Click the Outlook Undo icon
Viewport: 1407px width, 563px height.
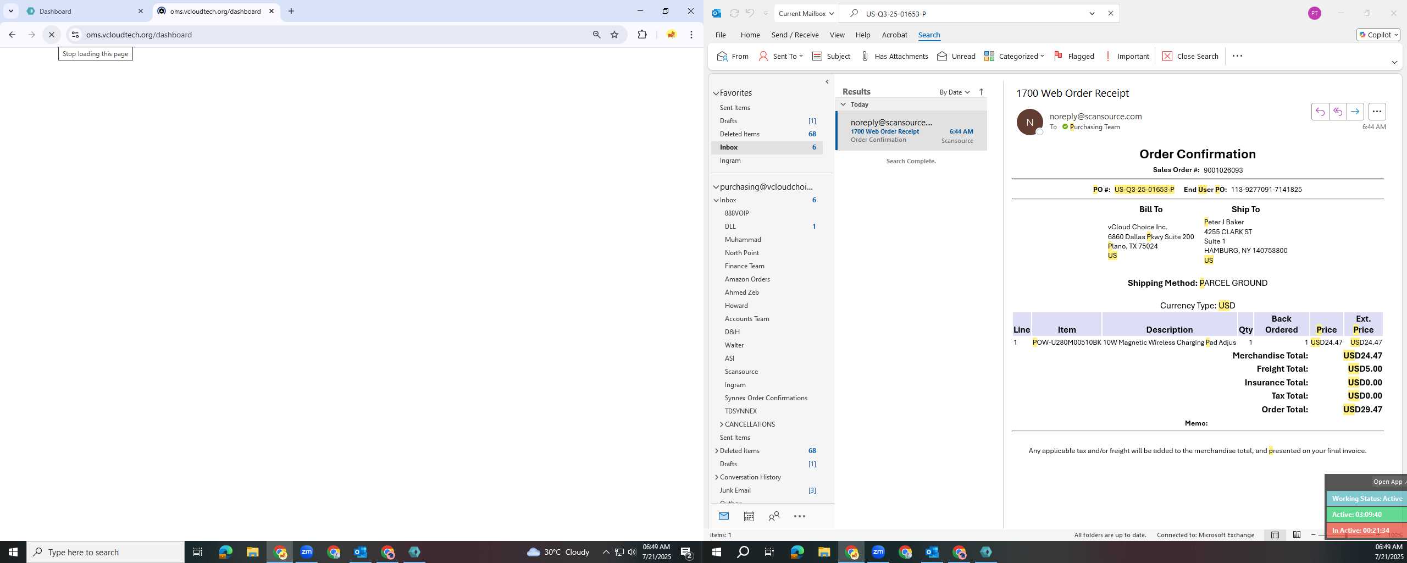pos(750,13)
